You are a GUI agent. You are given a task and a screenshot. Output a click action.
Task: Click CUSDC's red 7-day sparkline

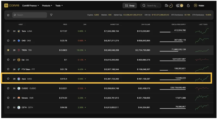point(202,88)
